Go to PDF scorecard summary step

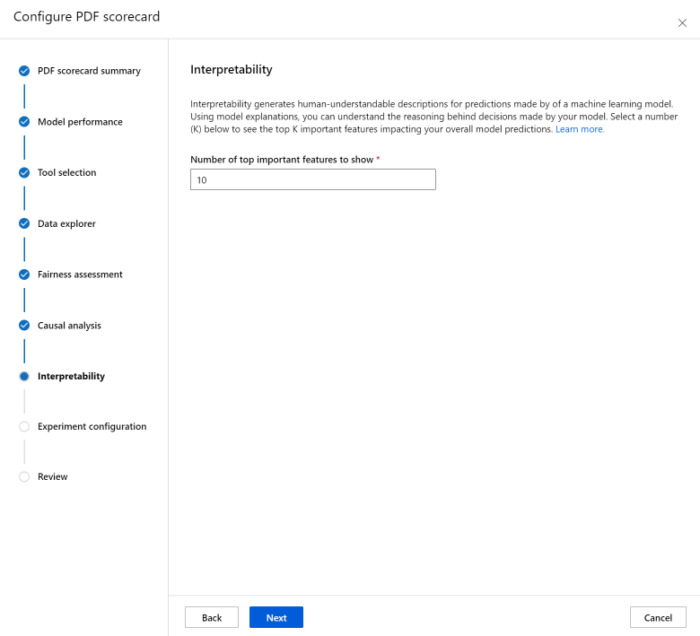[89, 71]
